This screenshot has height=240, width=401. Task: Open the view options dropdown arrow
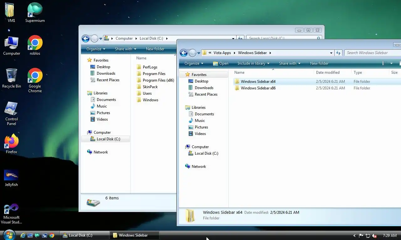[x=391, y=63]
